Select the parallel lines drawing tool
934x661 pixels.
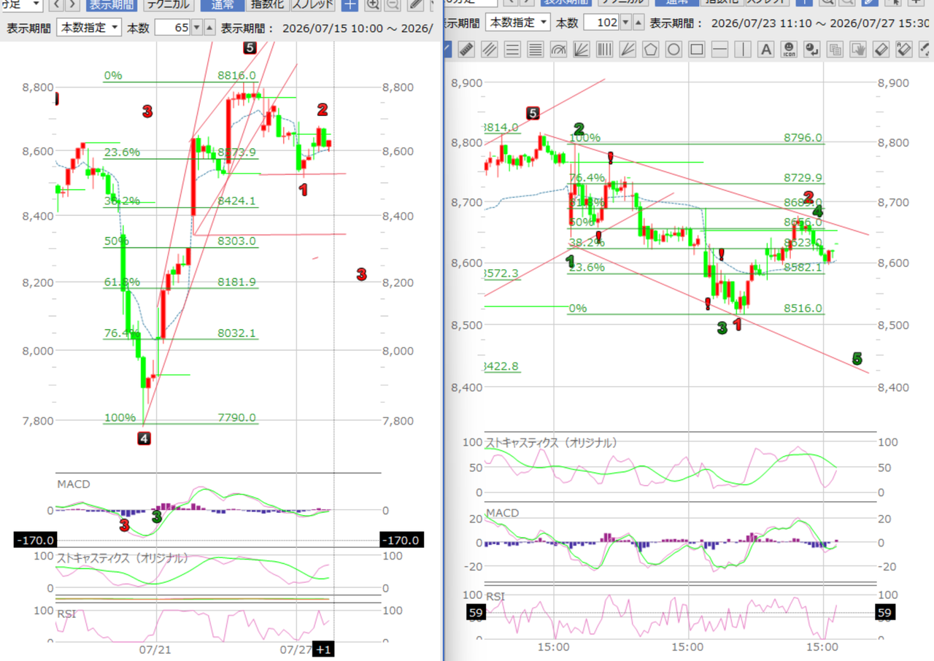[489, 50]
